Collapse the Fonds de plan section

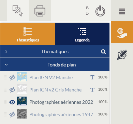(x=6, y=65)
